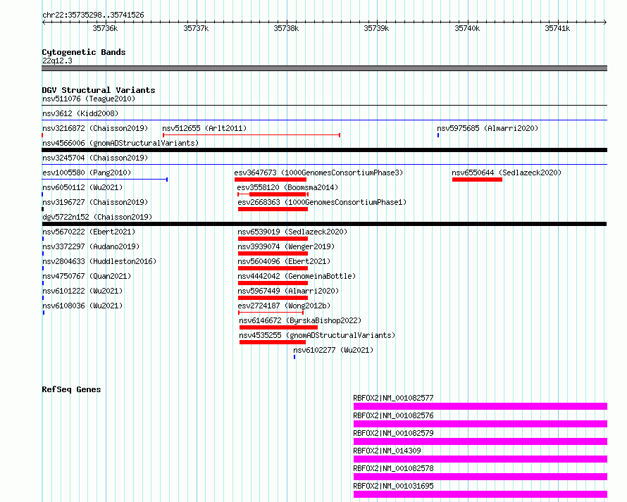Open nsv3939074 (Wenger2019) variant
Viewport: 627px width, 502px height.
[x=286, y=246]
